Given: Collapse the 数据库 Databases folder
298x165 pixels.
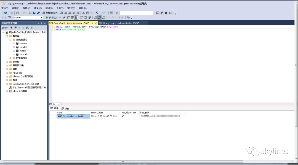Looking at the screenshot, I should [x=7, y=36].
